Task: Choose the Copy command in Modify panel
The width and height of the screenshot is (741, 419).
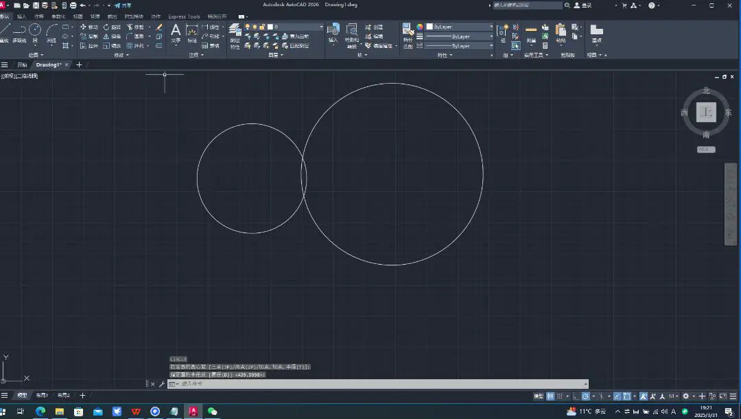Action: pyautogui.click(x=89, y=36)
